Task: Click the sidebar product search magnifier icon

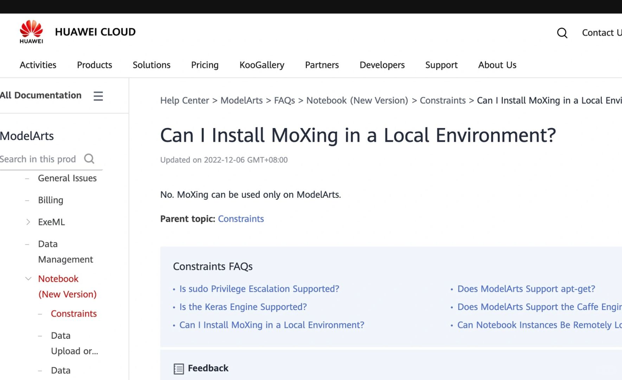Action: [x=89, y=159]
